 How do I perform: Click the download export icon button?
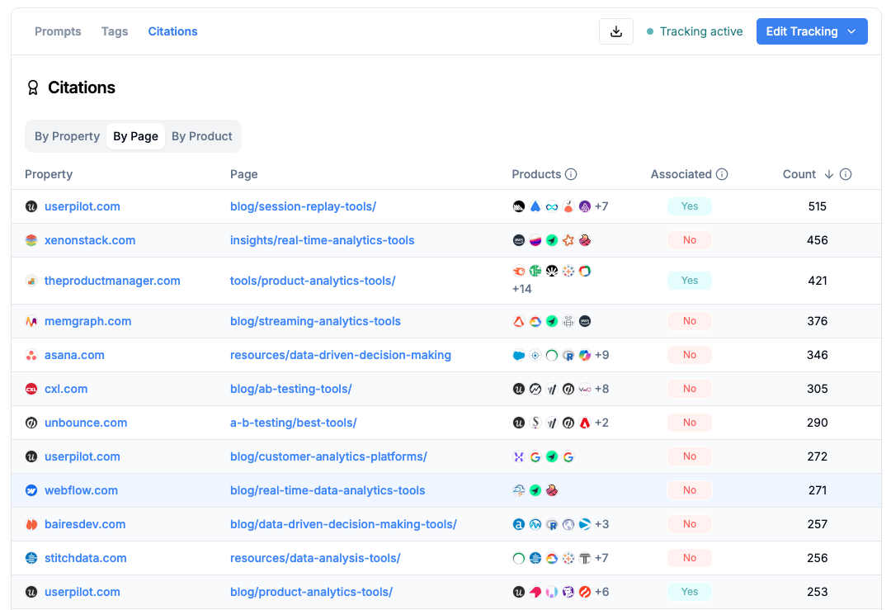point(615,31)
